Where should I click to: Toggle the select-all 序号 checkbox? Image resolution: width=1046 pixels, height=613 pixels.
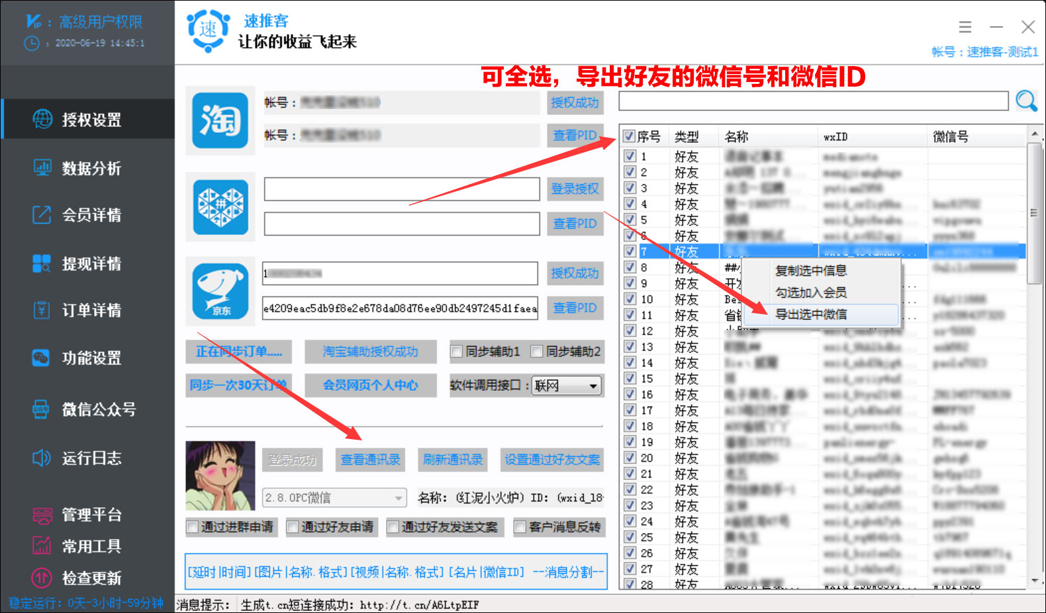click(629, 136)
